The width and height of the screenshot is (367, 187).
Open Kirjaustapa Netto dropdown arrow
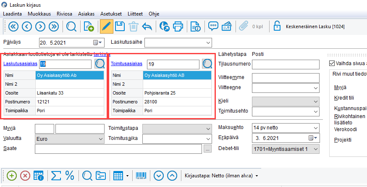(257, 176)
